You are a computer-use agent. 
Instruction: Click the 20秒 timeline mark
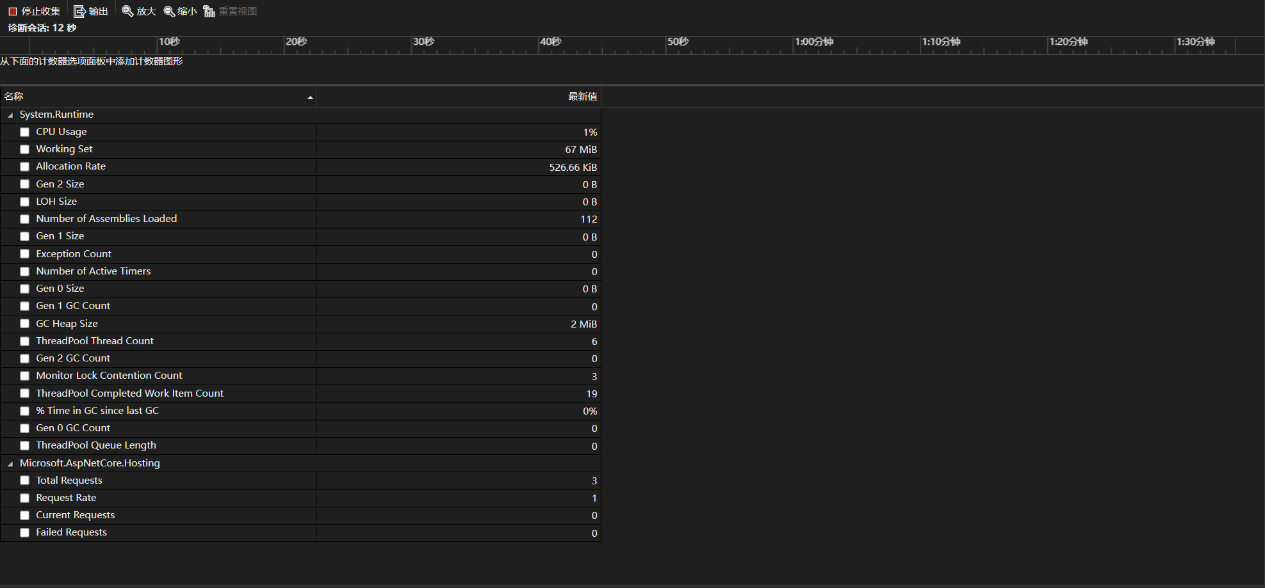[297, 42]
